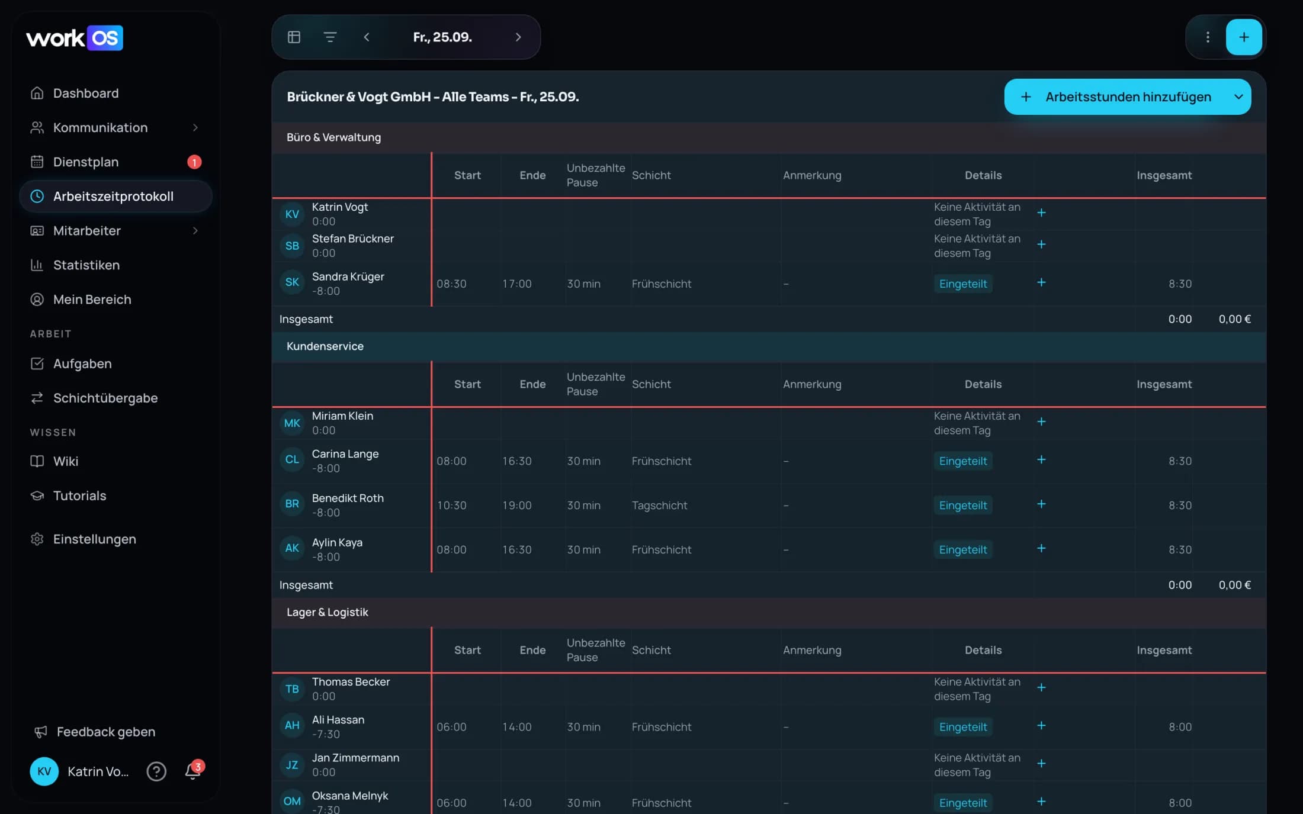Screen dimensions: 1303x814
Task: Go to the next day arrow
Action: (518, 37)
